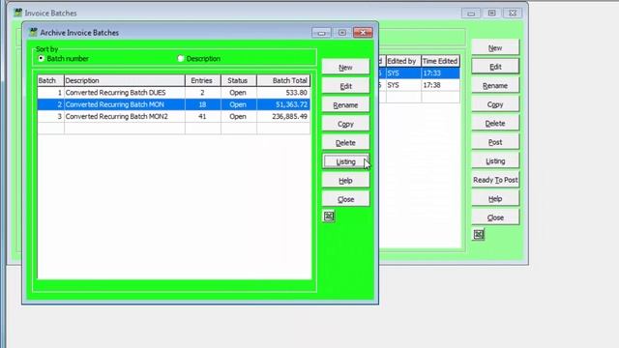Select the Converted Recurring Batch DUES row
This screenshot has height=348, width=619.
click(174, 93)
